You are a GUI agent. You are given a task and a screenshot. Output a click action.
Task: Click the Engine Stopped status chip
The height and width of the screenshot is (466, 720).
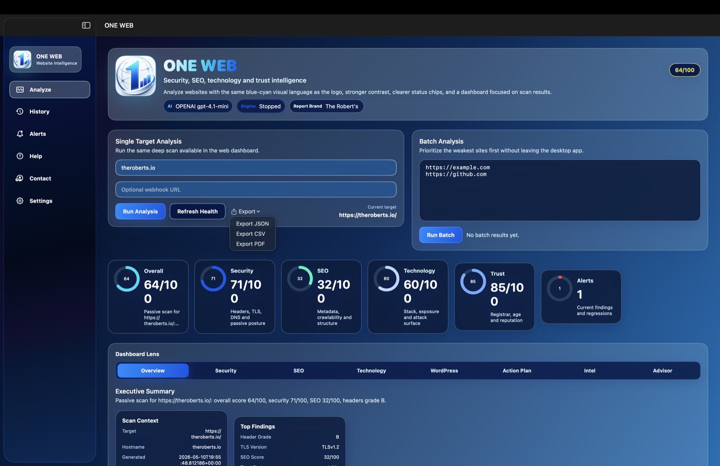261,106
